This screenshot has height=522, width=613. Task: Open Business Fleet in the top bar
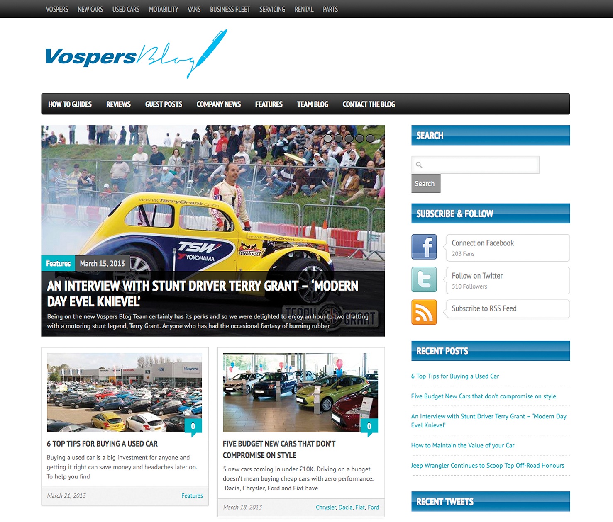click(230, 9)
